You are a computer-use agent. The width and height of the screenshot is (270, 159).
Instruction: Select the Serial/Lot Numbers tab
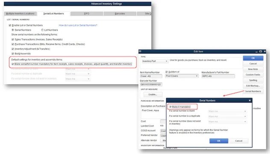53,14
